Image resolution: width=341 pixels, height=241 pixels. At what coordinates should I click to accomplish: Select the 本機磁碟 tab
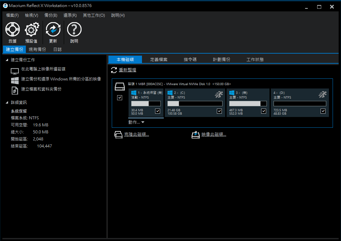125,59
